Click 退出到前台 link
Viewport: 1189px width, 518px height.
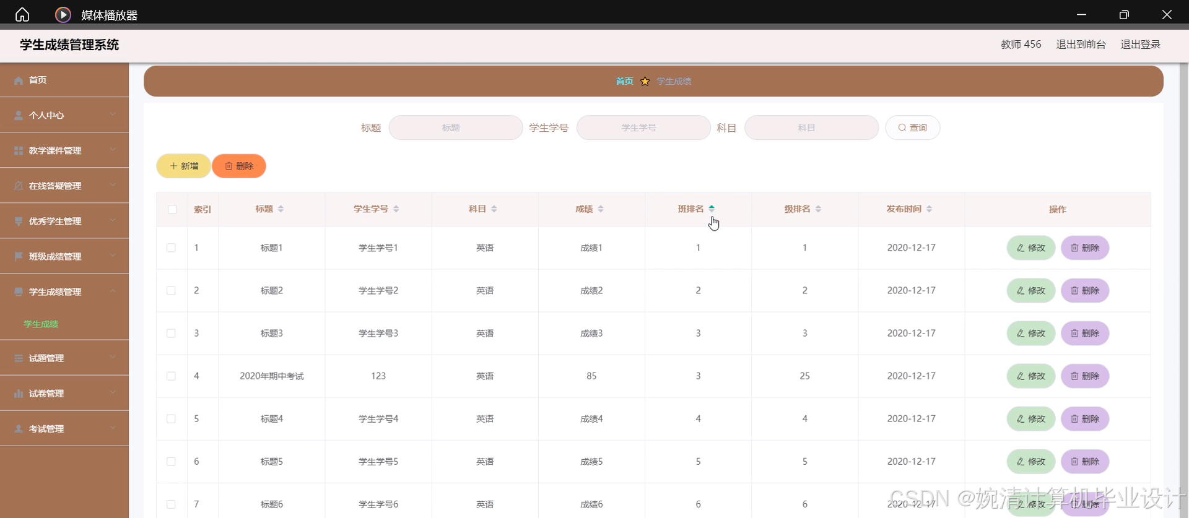(1081, 45)
